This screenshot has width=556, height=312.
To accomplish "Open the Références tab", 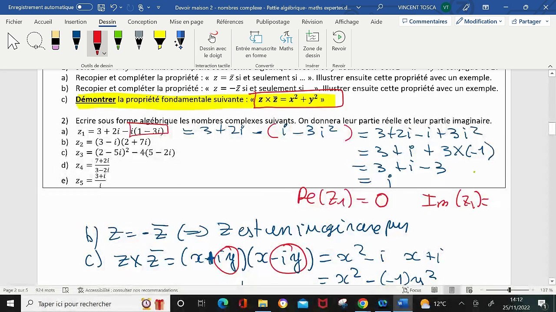I will point(230,22).
